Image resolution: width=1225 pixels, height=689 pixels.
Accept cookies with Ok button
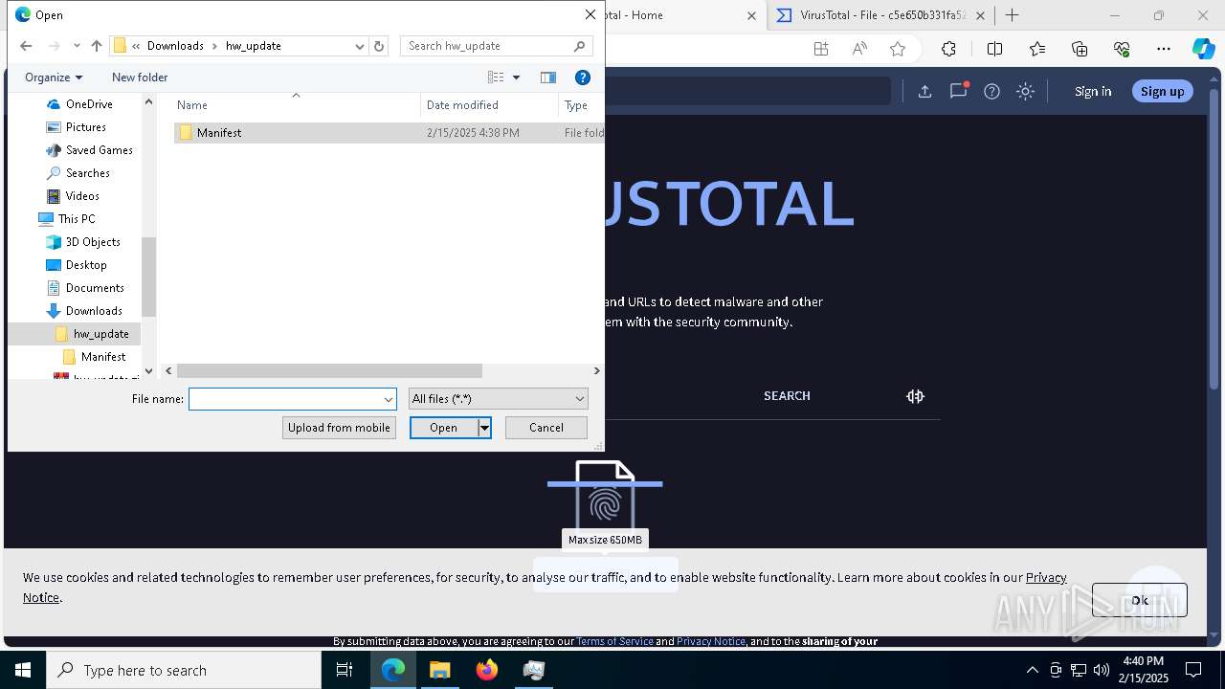point(1139,600)
